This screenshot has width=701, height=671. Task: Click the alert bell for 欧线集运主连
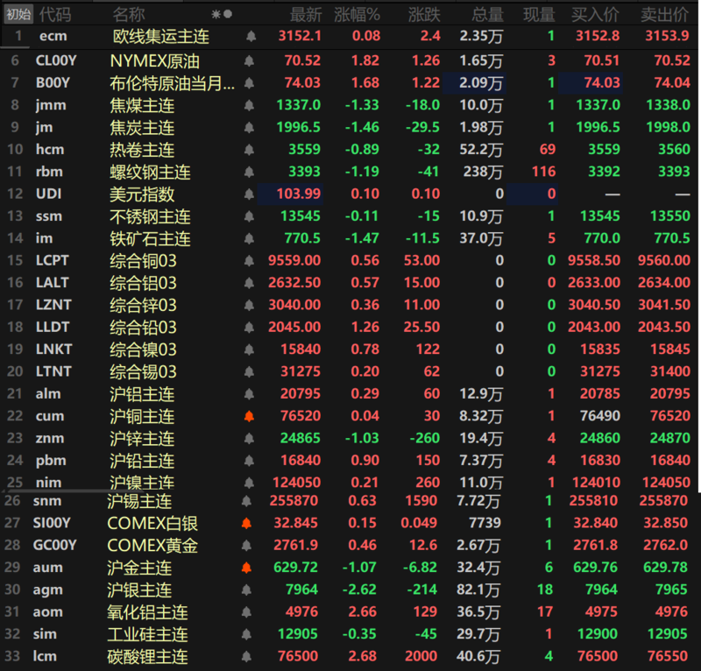click(x=251, y=36)
